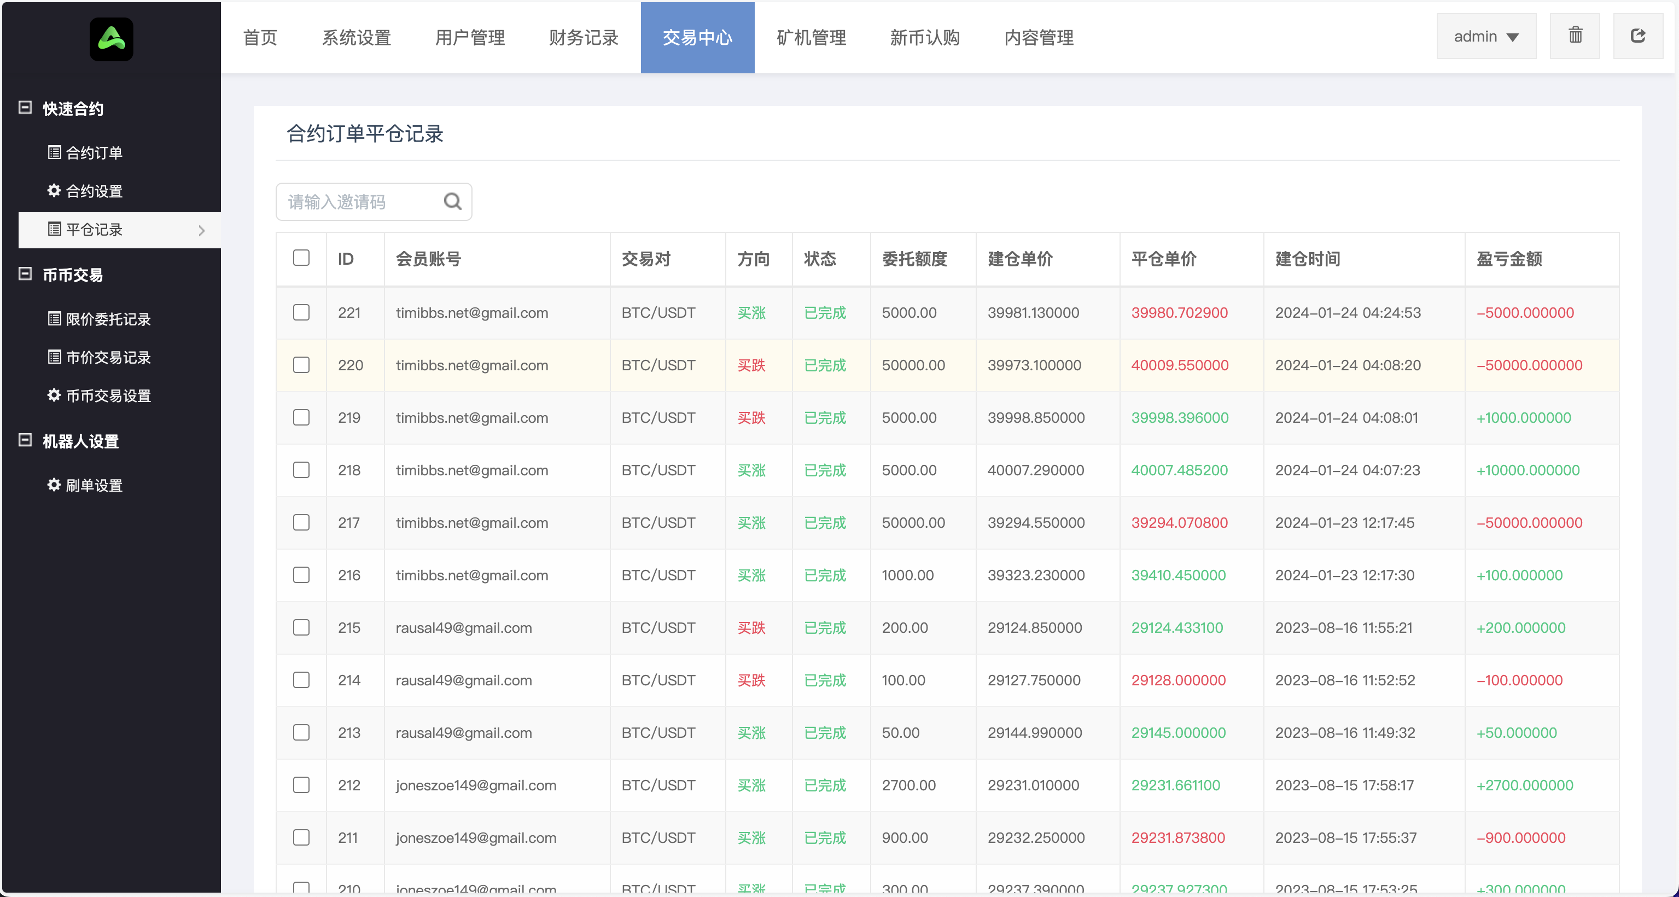Click the share/export icon at top right
1679x897 pixels.
1639,36
